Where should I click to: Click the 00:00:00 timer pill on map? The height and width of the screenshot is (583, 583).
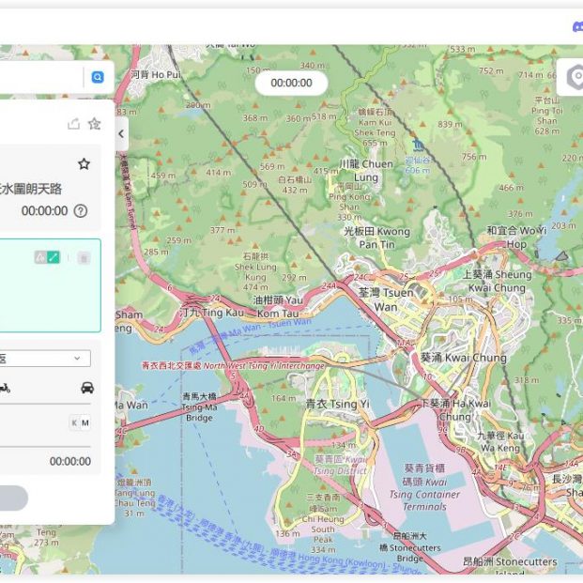[291, 83]
